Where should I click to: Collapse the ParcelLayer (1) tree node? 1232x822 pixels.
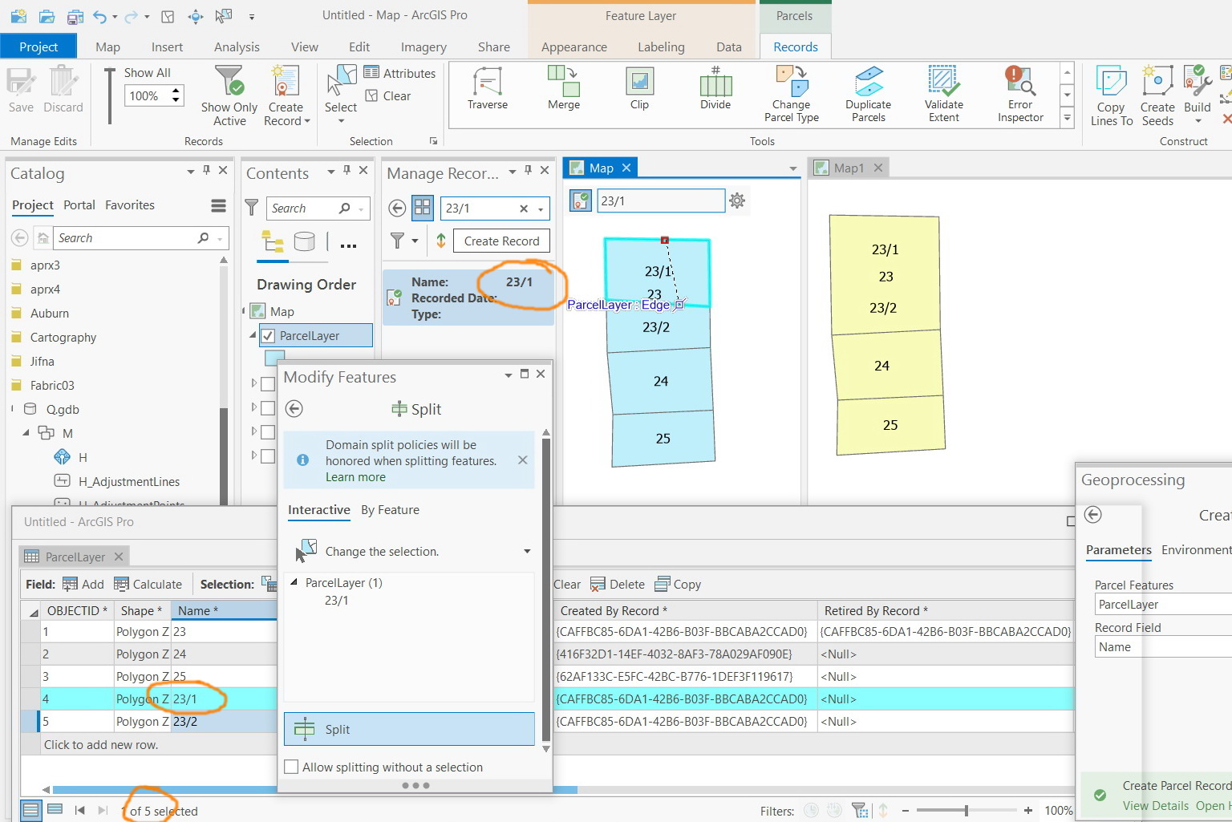(294, 583)
